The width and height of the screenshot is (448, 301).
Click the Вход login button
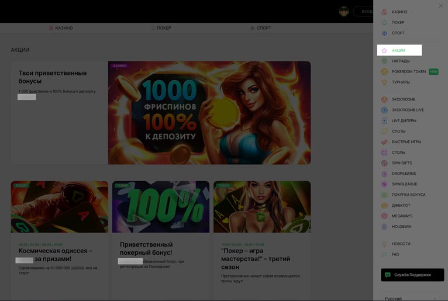tap(364, 11)
